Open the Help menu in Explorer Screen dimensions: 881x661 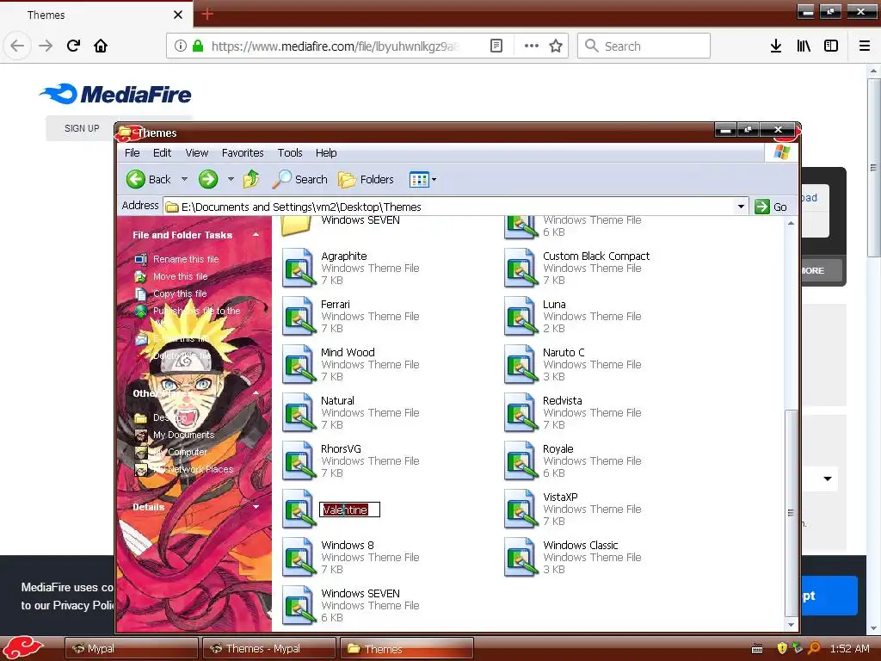tap(326, 153)
